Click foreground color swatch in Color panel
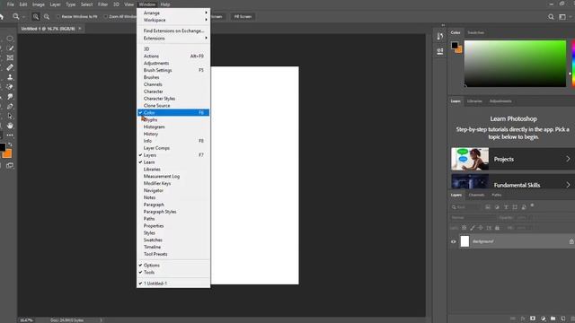The width and height of the screenshot is (575, 323). pos(455,45)
